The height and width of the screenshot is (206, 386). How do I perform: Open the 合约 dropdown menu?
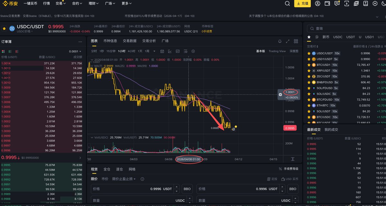click(77, 4)
